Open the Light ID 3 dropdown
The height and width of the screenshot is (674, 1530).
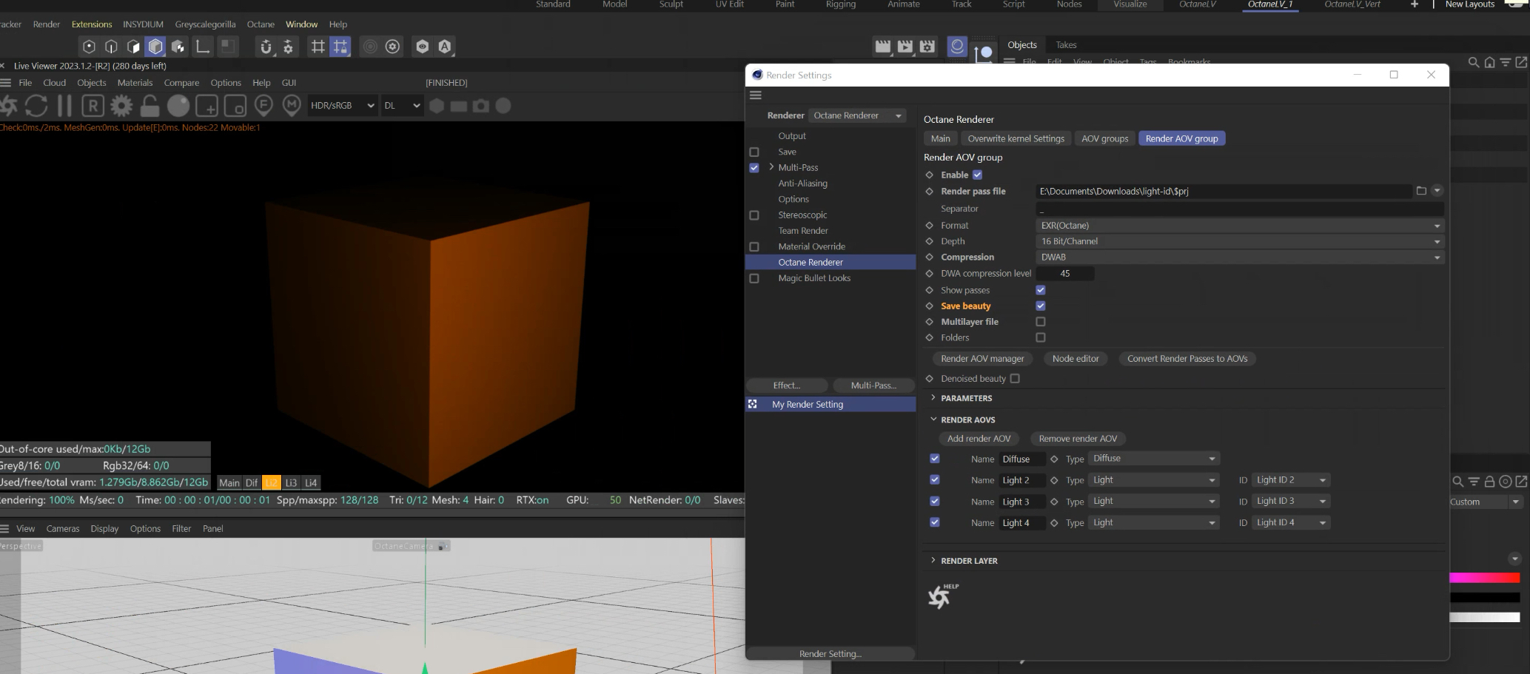[1290, 502]
